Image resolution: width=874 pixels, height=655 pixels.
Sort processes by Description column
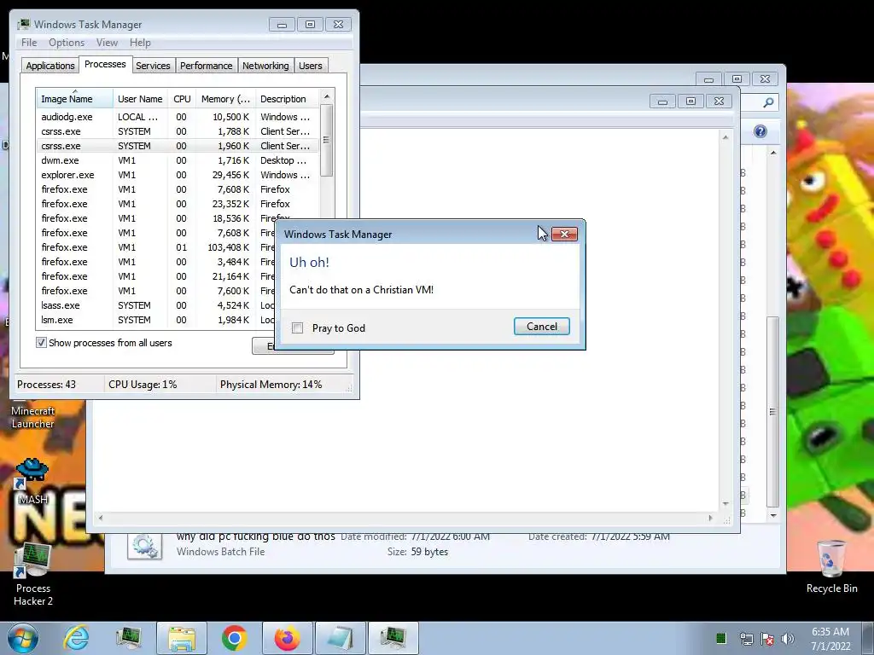pos(287,99)
